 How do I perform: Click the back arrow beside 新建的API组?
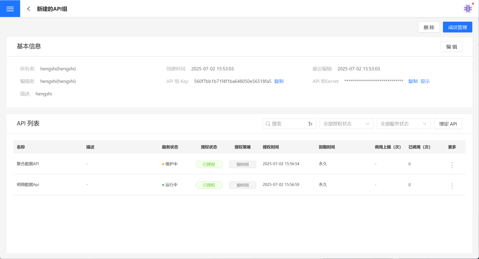[29, 9]
